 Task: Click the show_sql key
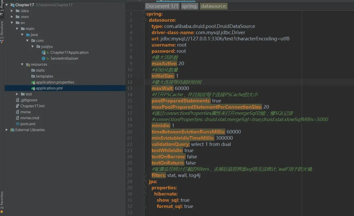168,200
